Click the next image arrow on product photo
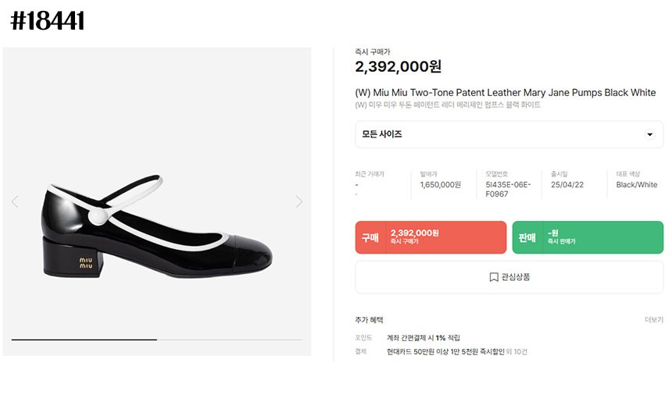Viewport: 672px width, 402px height. pos(298,201)
